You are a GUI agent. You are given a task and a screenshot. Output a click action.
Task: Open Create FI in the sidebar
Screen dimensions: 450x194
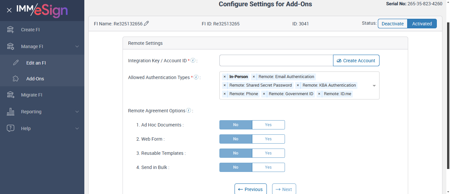point(30,30)
